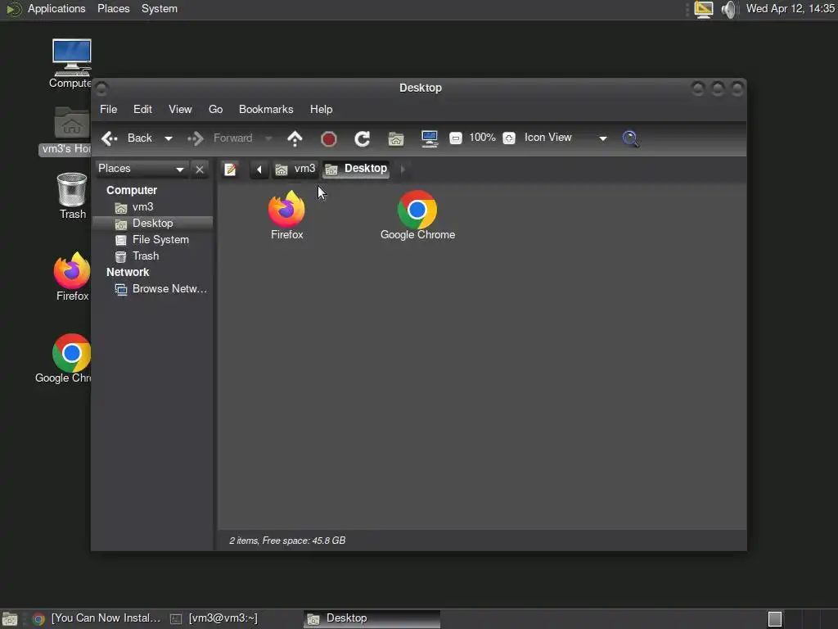Select the Desktop window taskbar button
Viewport: 838px width, 629px height.
(372, 618)
